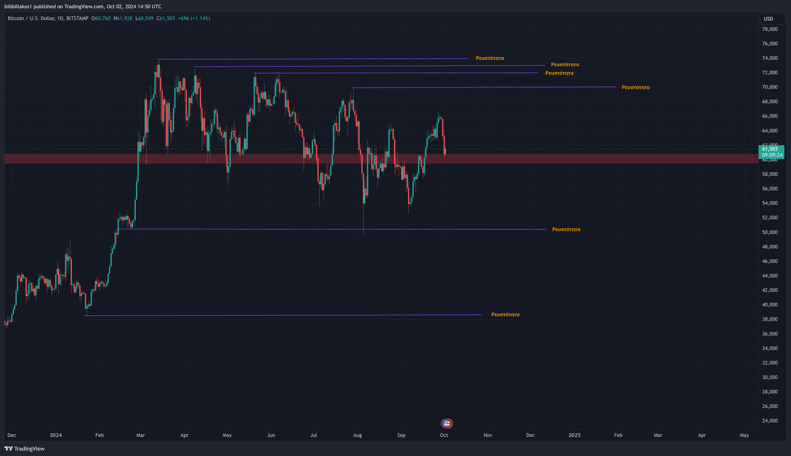Click the 78,000 price axis label
Viewport: 791px width, 456px height.
pyautogui.click(x=770, y=29)
